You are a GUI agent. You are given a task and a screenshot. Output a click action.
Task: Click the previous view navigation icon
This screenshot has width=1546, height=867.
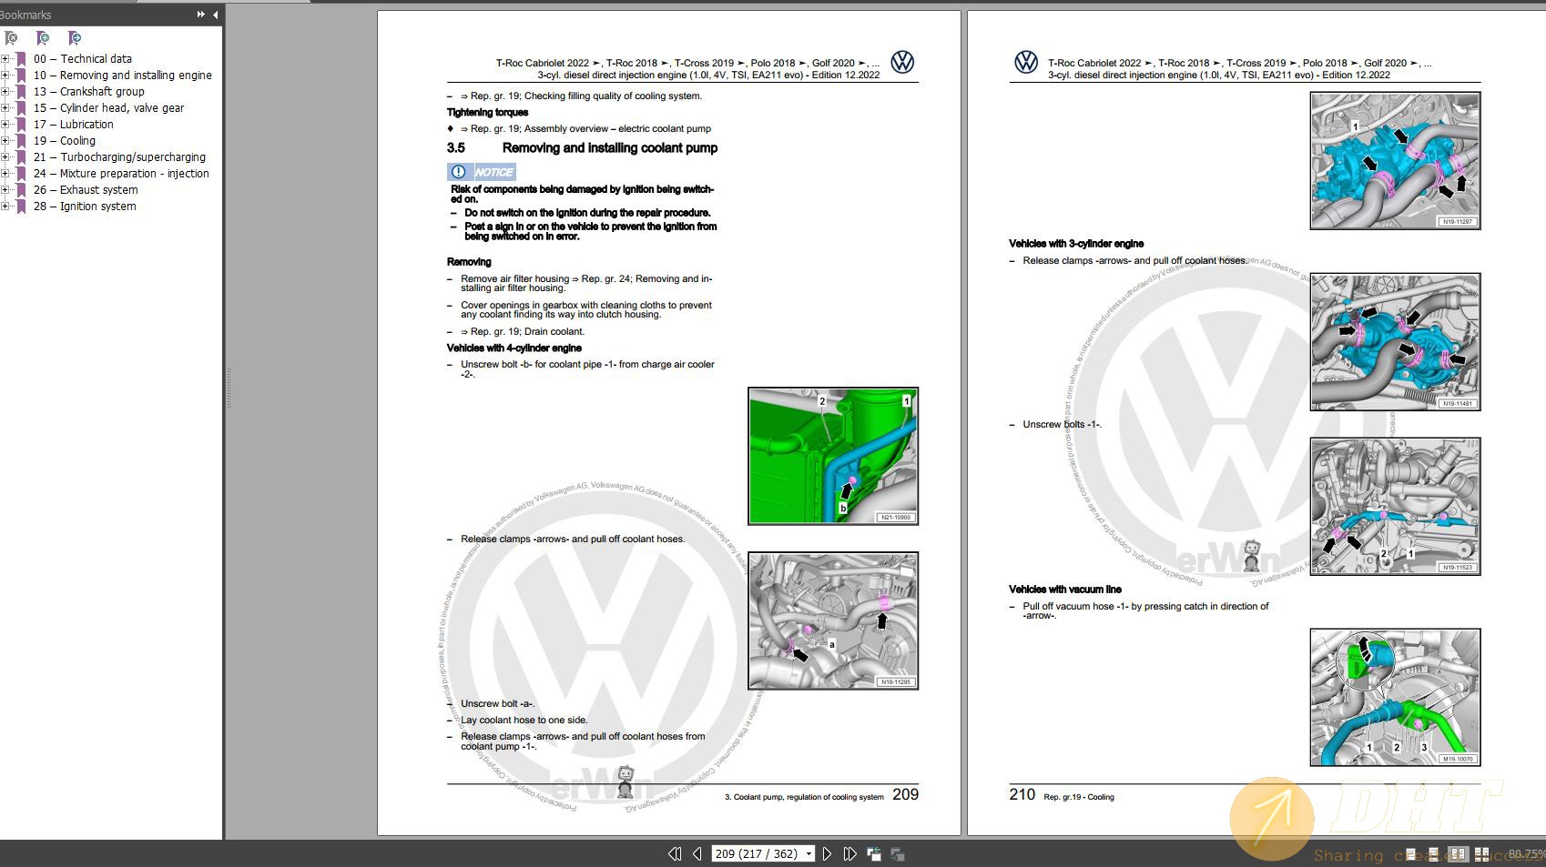pyautogui.click(x=874, y=853)
